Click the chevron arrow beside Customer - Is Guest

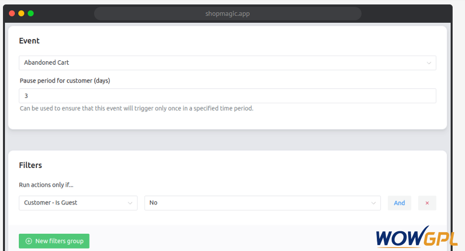[130, 203]
